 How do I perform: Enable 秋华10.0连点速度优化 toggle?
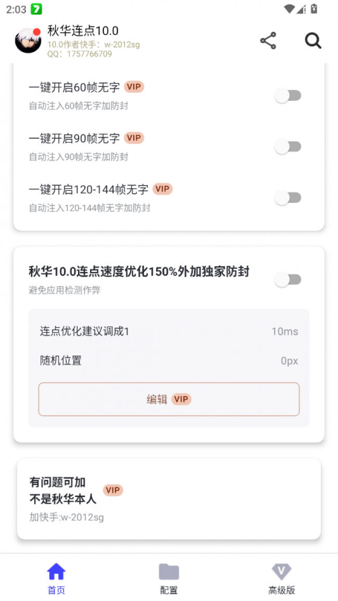coord(288,280)
